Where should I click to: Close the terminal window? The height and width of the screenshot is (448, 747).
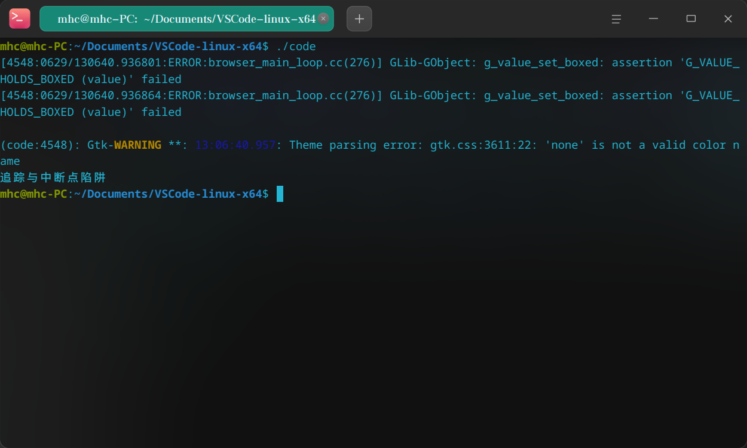coord(728,19)
